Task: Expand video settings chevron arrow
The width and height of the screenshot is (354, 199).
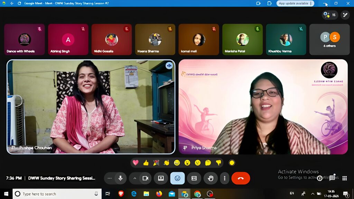Action: pos(134,178)
